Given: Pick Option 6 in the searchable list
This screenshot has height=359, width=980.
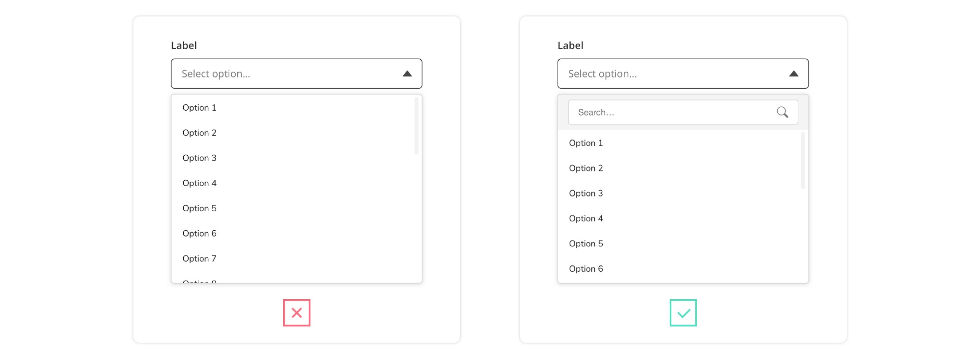Looking at the screenshot, I should click(x=680, y=269).
